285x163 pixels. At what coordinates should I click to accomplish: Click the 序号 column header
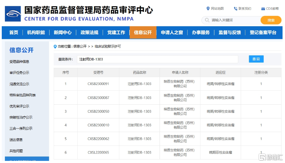[66, 72]
